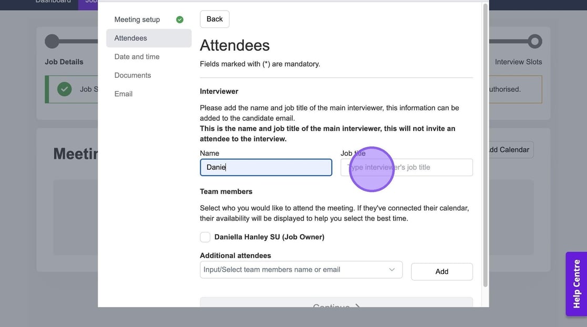Expand the Additional attendees dropdown arrow

[x=392, y=270]
